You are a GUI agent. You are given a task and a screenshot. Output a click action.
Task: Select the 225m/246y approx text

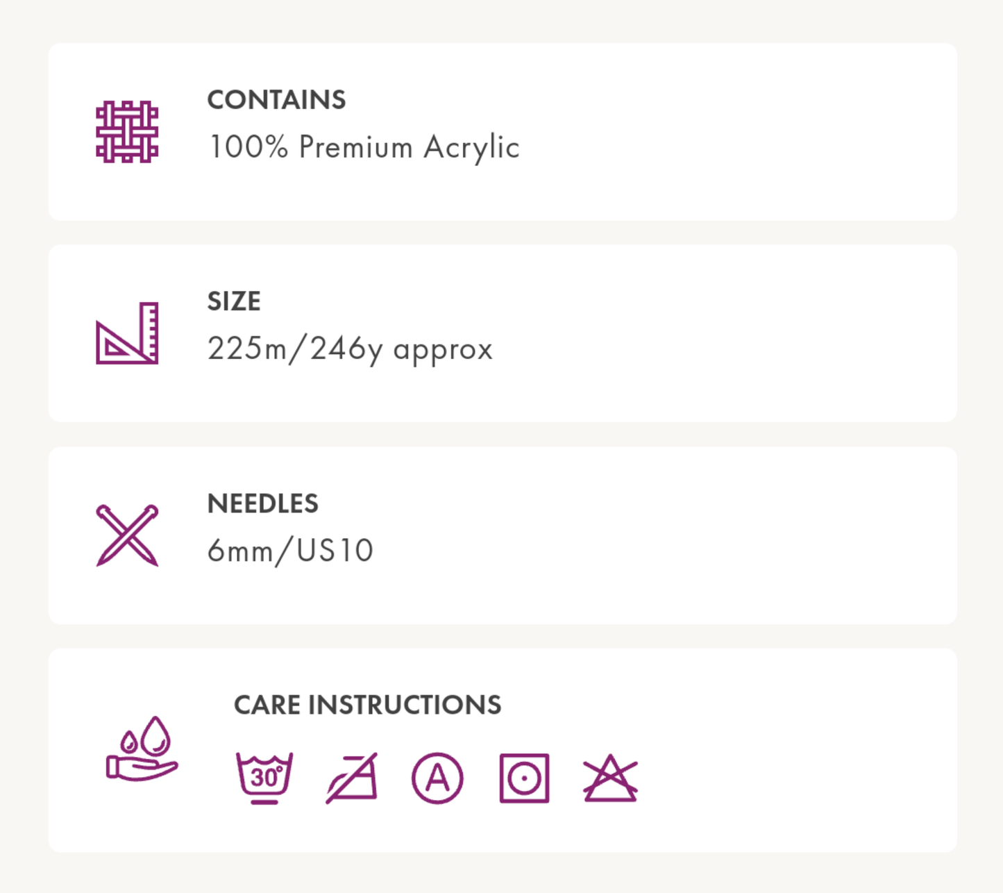pos(350,349)
